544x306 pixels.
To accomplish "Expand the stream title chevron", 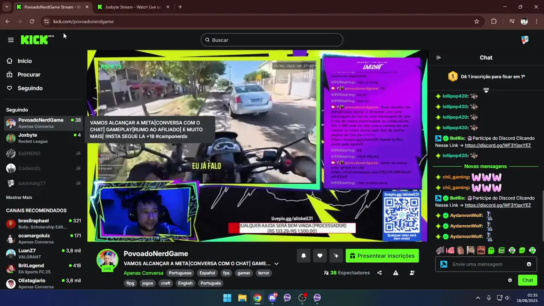I will coord(276,263).
